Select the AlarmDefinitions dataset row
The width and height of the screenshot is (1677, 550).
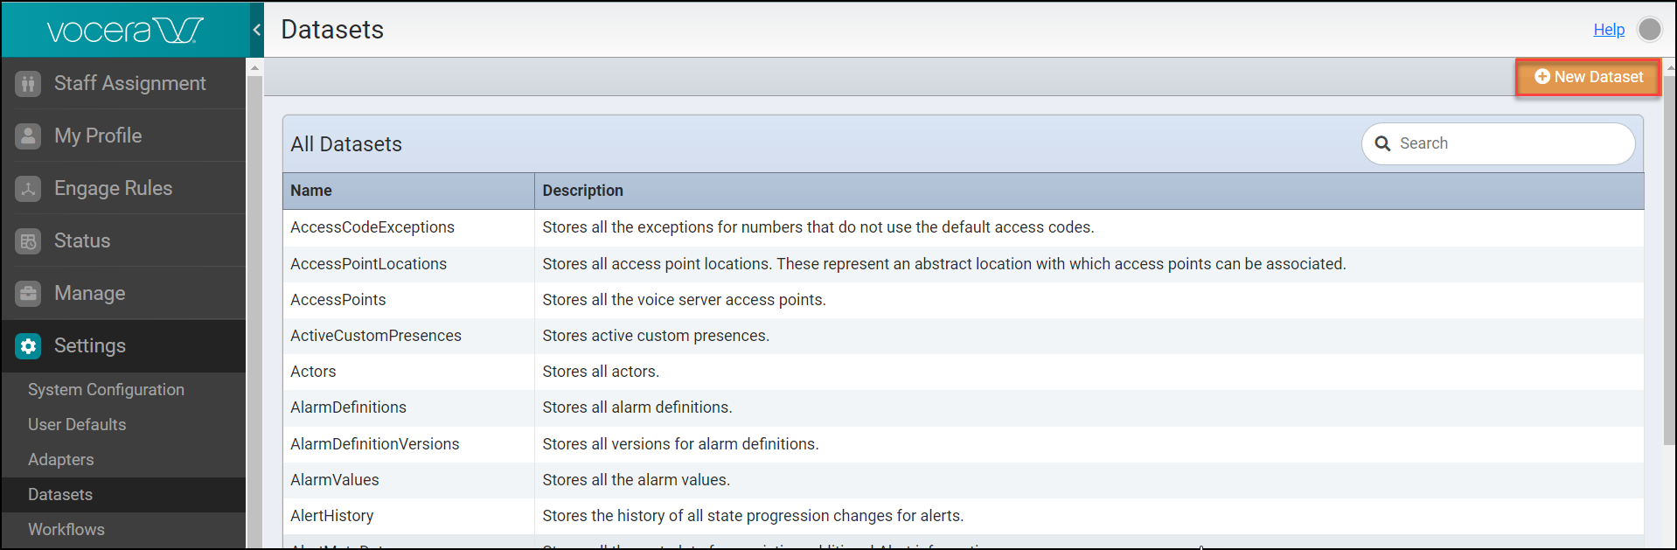point(348,407)
